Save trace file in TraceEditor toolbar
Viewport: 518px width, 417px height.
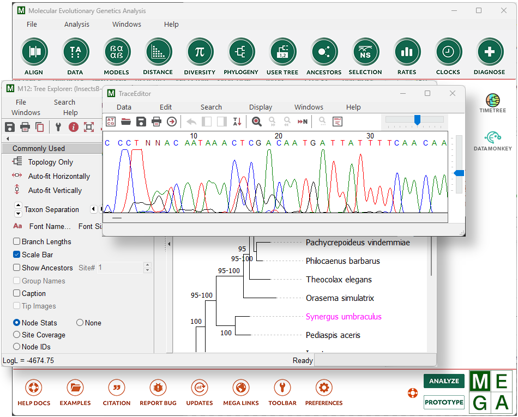141,122
